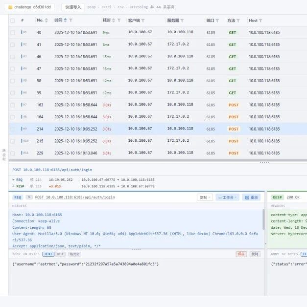
Task: Open the 时间 column filter
Action: pyautogui.click(x=71, y=20)
